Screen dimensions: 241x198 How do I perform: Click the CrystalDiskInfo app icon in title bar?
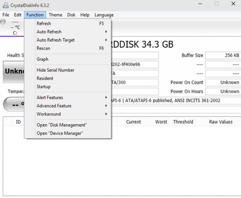pos(6,5)
